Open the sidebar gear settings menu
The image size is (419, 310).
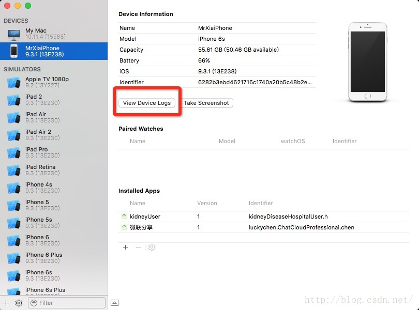(19, 303)
